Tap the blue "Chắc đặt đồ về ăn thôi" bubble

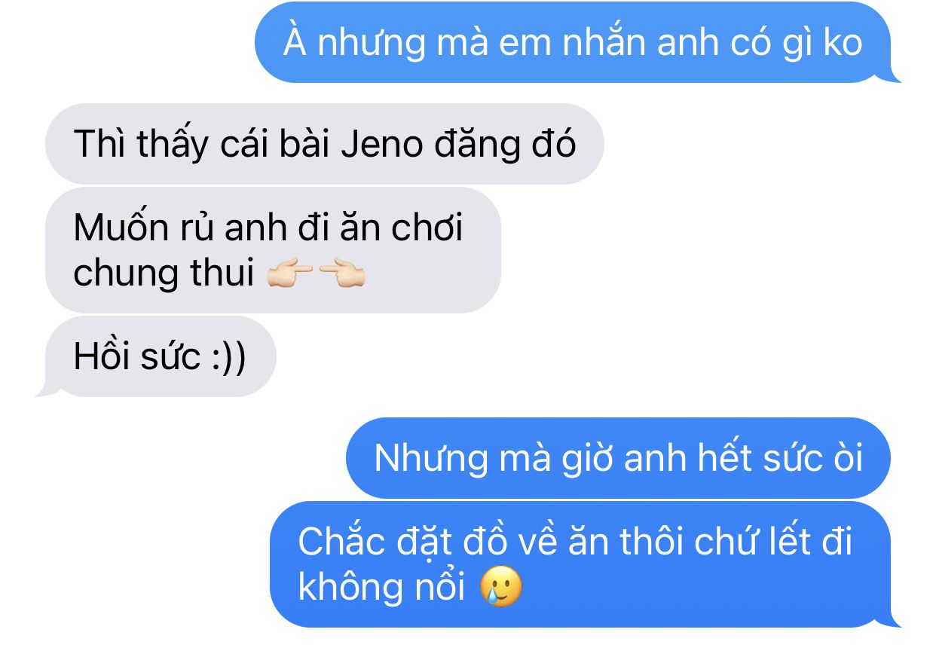[x=580, y=564]
